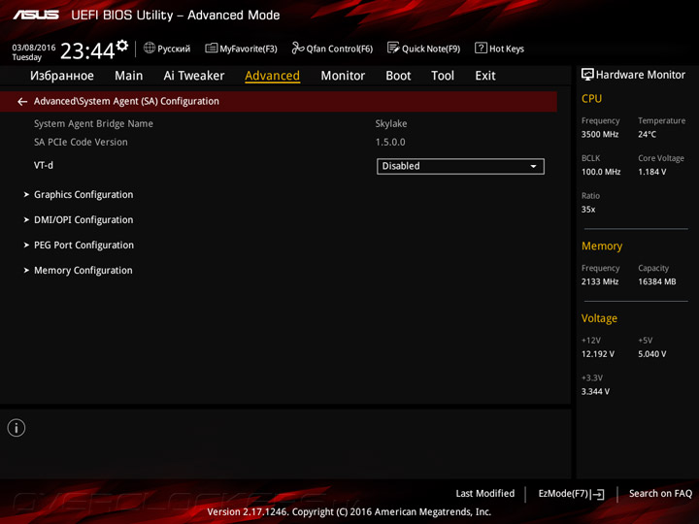Click the breadcrumb path text

(126, 101)
